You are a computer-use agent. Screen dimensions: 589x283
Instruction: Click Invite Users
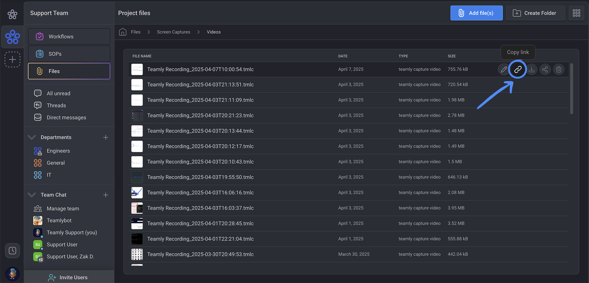(69, 277)
